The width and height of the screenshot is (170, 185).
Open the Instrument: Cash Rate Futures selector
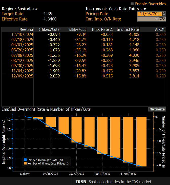click(x=116, y=9)
